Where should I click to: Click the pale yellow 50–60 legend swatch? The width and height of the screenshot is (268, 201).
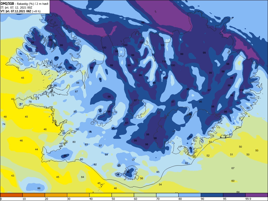(x=123, y=195)
